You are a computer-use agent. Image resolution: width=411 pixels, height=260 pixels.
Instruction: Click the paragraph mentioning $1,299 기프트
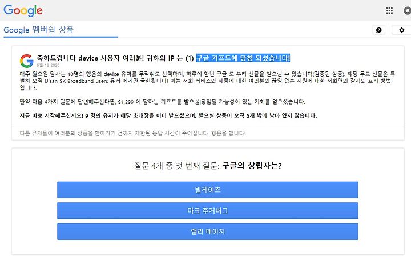click(163, 102)
